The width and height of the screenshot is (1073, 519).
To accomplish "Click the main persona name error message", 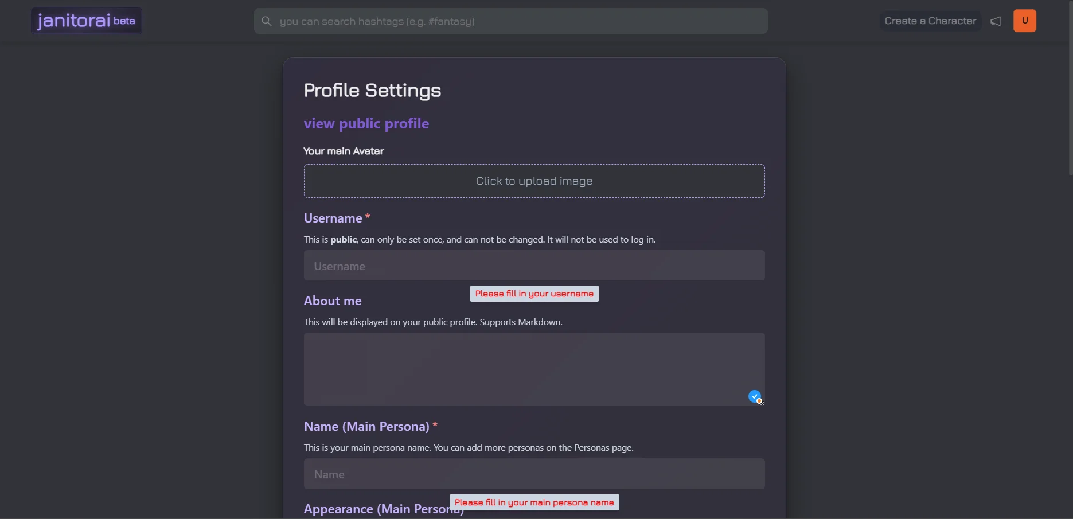I will click(x=534, y=503).
